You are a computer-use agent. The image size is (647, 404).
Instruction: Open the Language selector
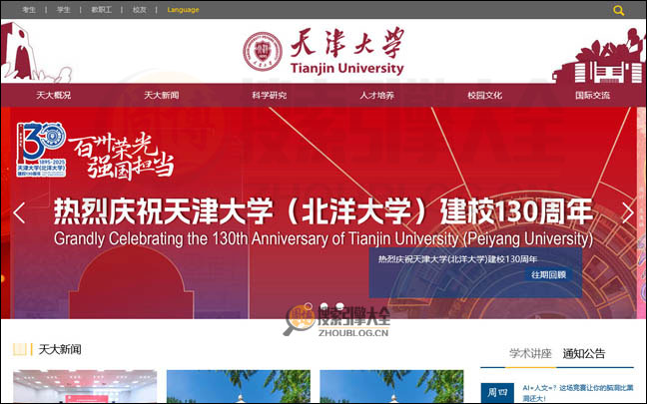pos(183,10)
